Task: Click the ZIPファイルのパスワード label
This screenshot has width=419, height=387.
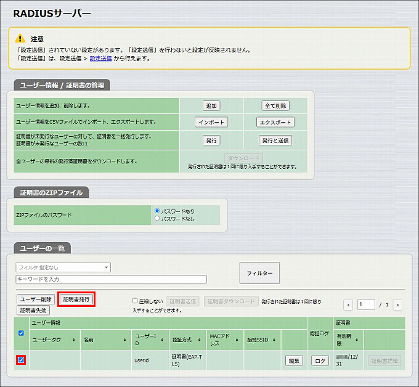Action: (x=44, y=215)
